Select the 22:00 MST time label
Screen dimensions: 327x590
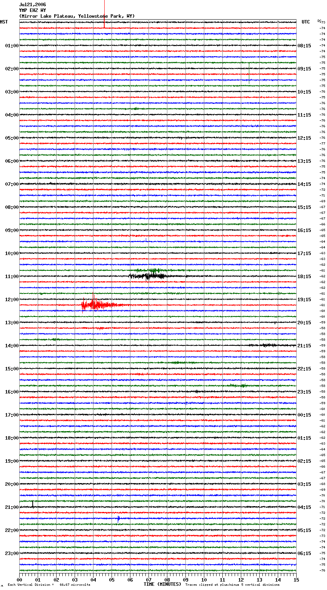click(x=12, y=530)
